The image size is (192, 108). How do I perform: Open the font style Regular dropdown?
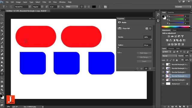click(x=42, y=7)
